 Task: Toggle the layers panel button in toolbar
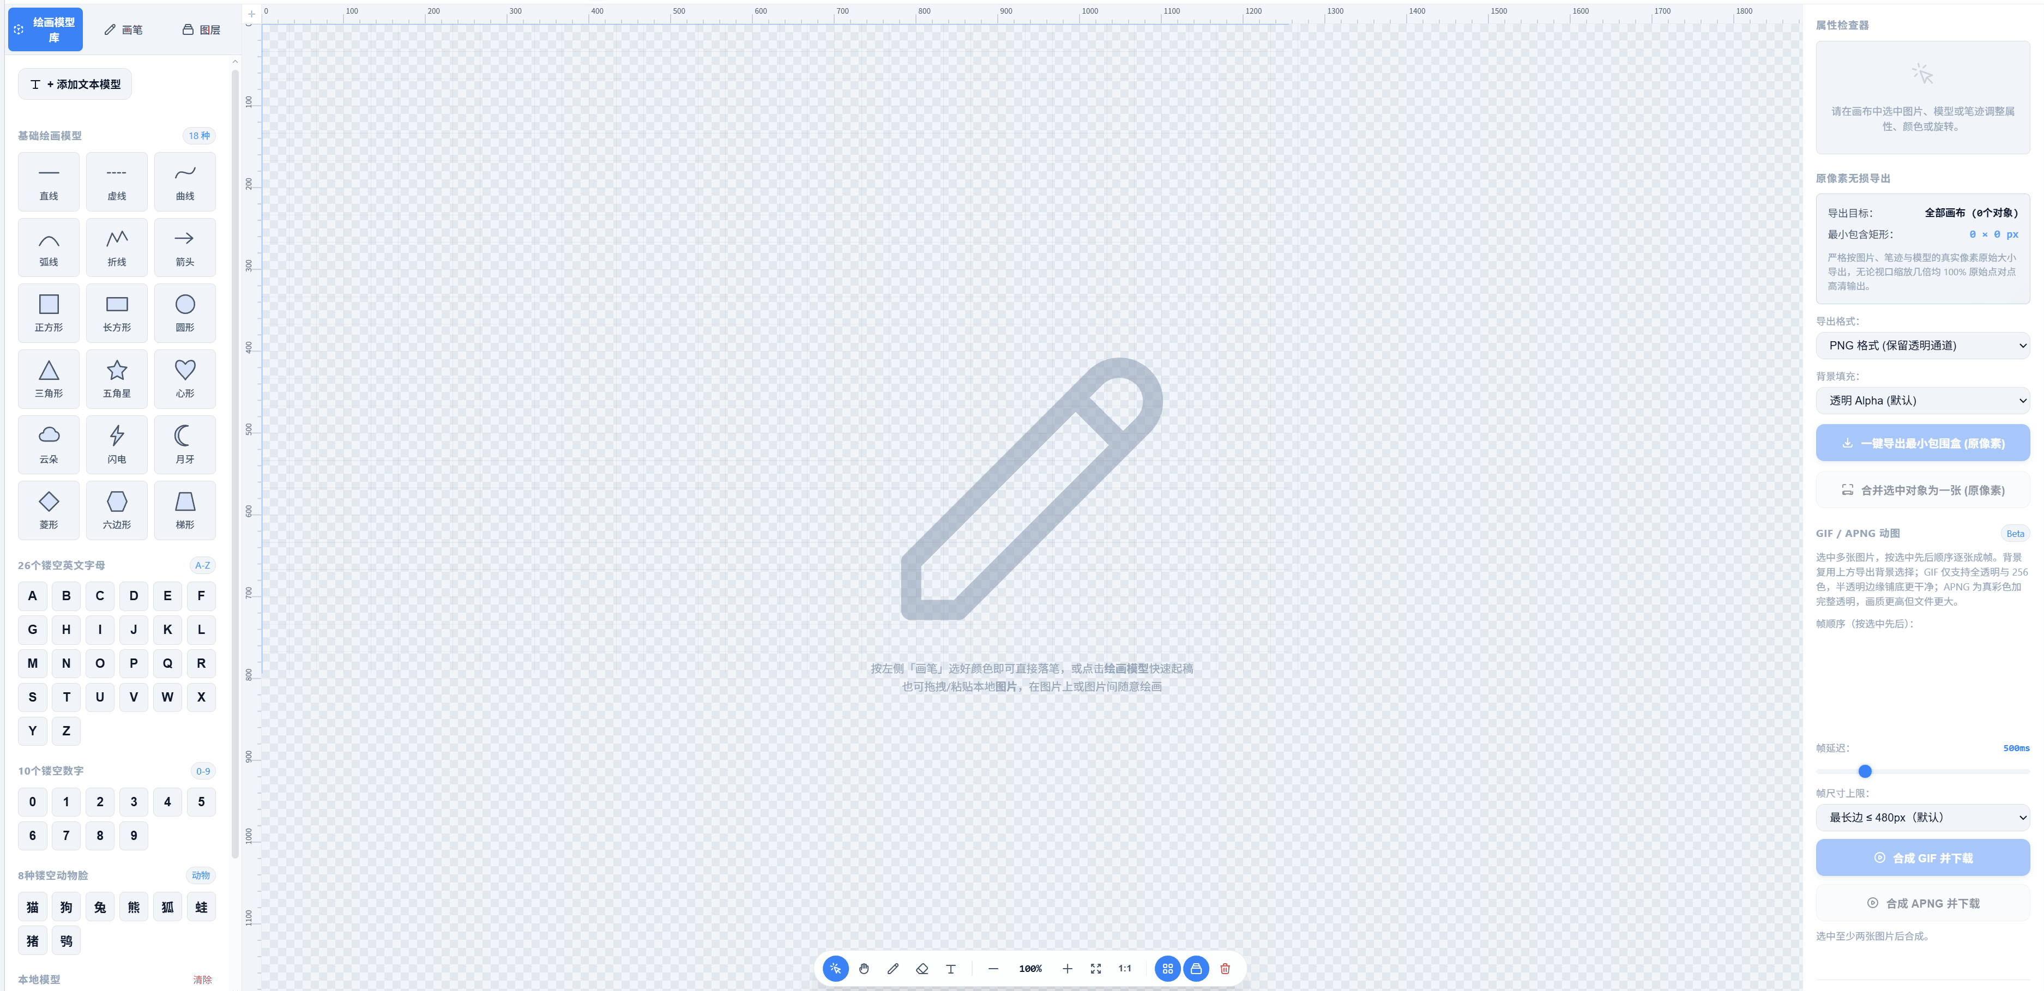1196,969
